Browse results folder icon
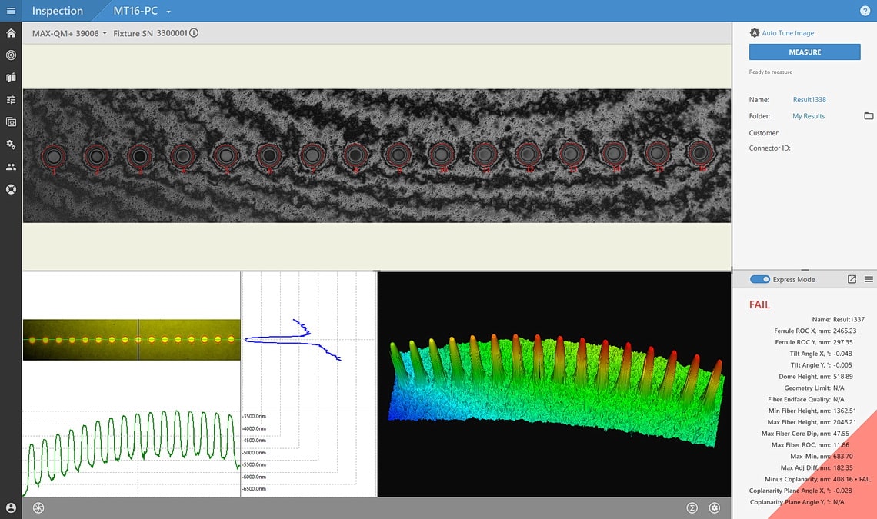 tap(869, 116)
